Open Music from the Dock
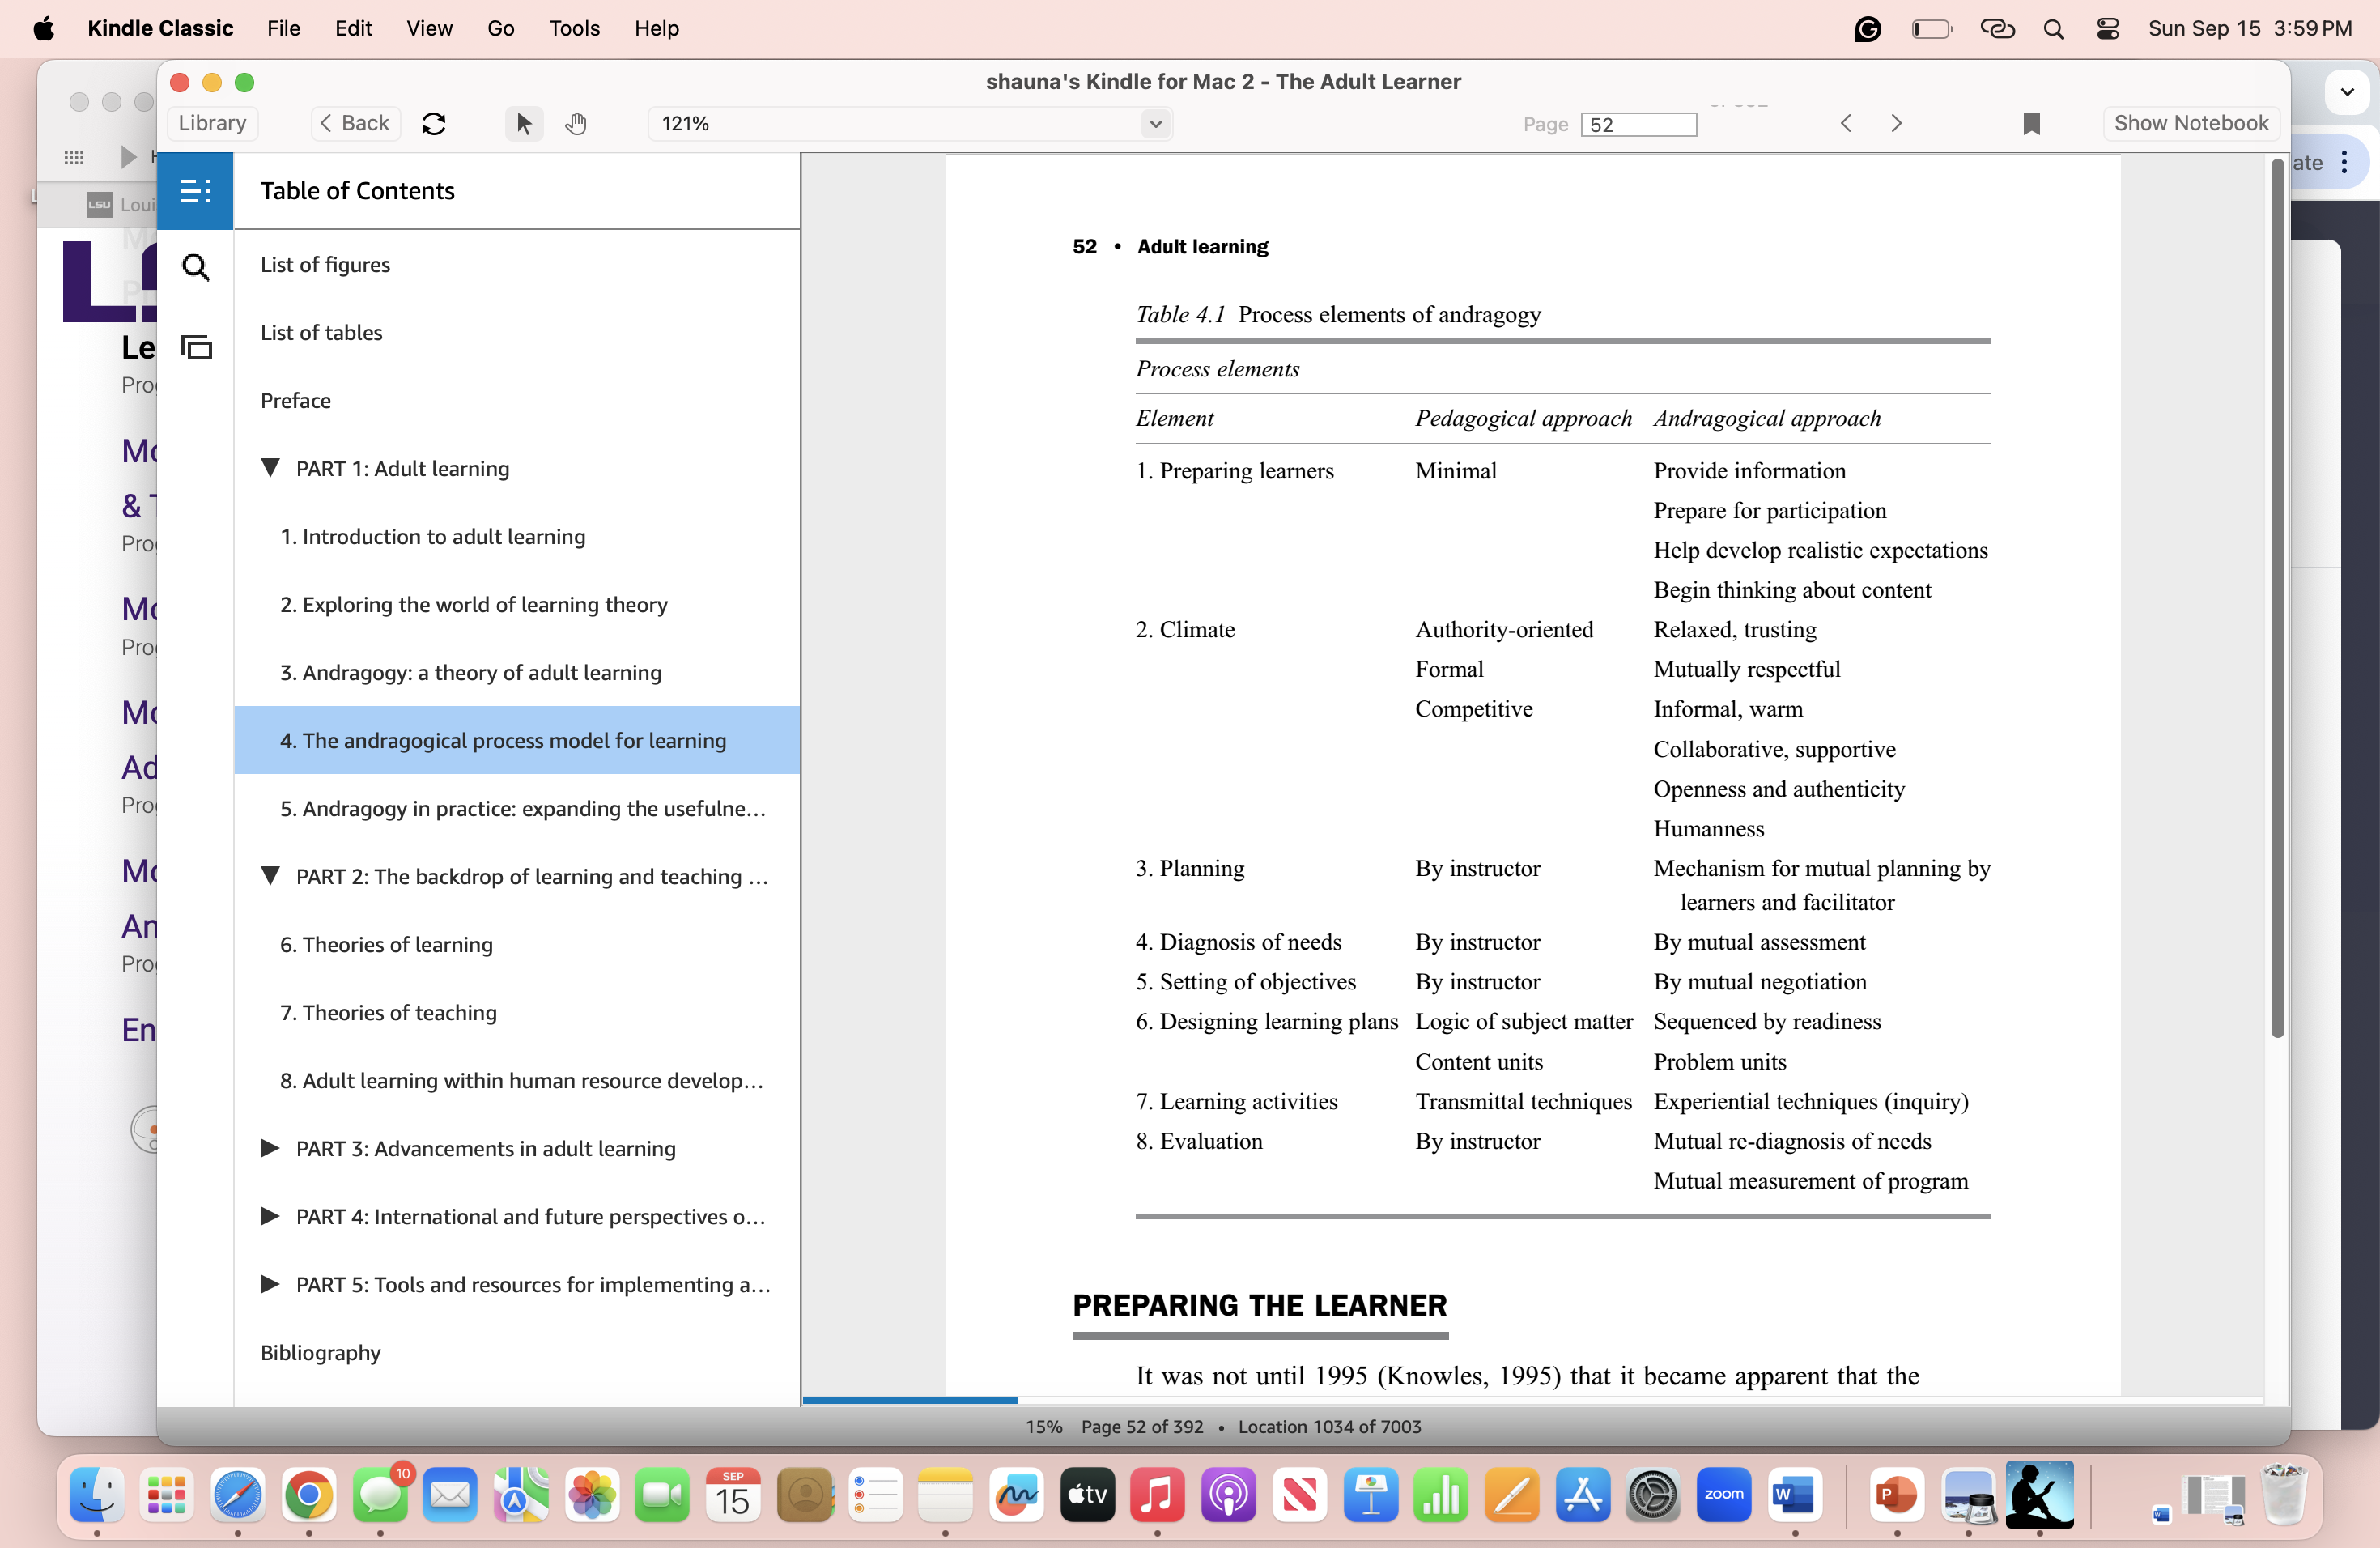This screenshot has width=2380, height=1548. pos(1157,1495)
